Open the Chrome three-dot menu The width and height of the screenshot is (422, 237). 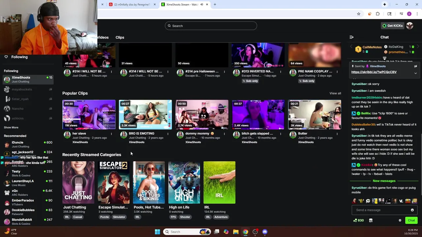[x=417, y=14]
